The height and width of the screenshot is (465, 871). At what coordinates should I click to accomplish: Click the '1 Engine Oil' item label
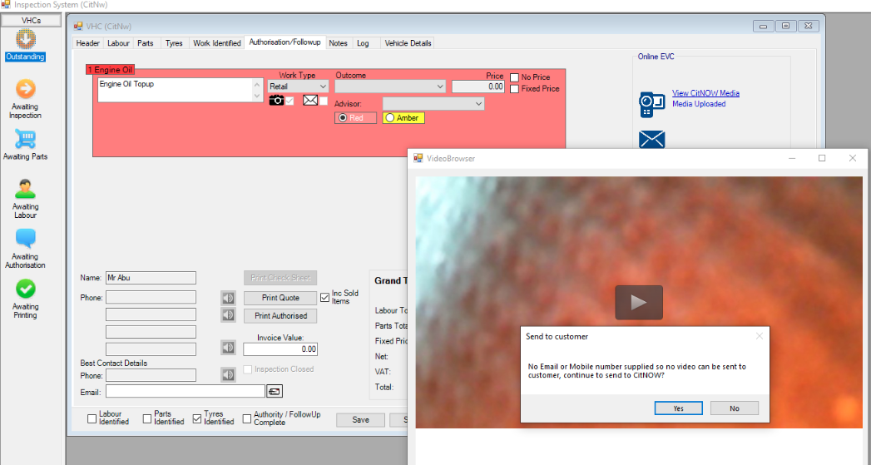[110, 70]
